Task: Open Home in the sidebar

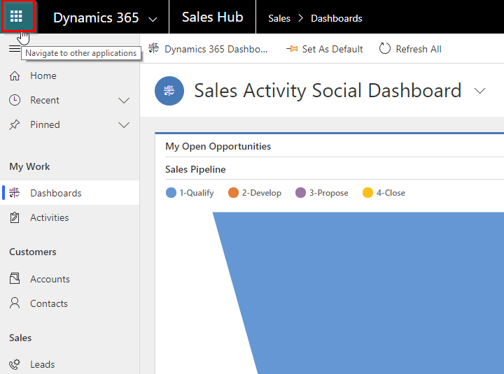Action: click(x=70, y=75)
